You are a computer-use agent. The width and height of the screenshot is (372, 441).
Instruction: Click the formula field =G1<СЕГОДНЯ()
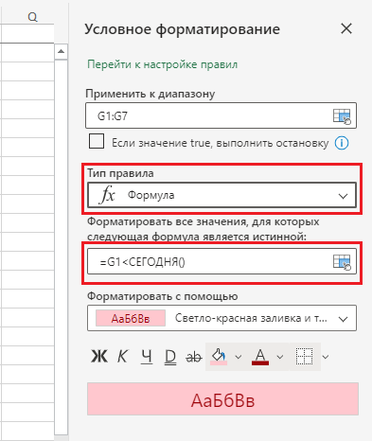pos(221,261)
